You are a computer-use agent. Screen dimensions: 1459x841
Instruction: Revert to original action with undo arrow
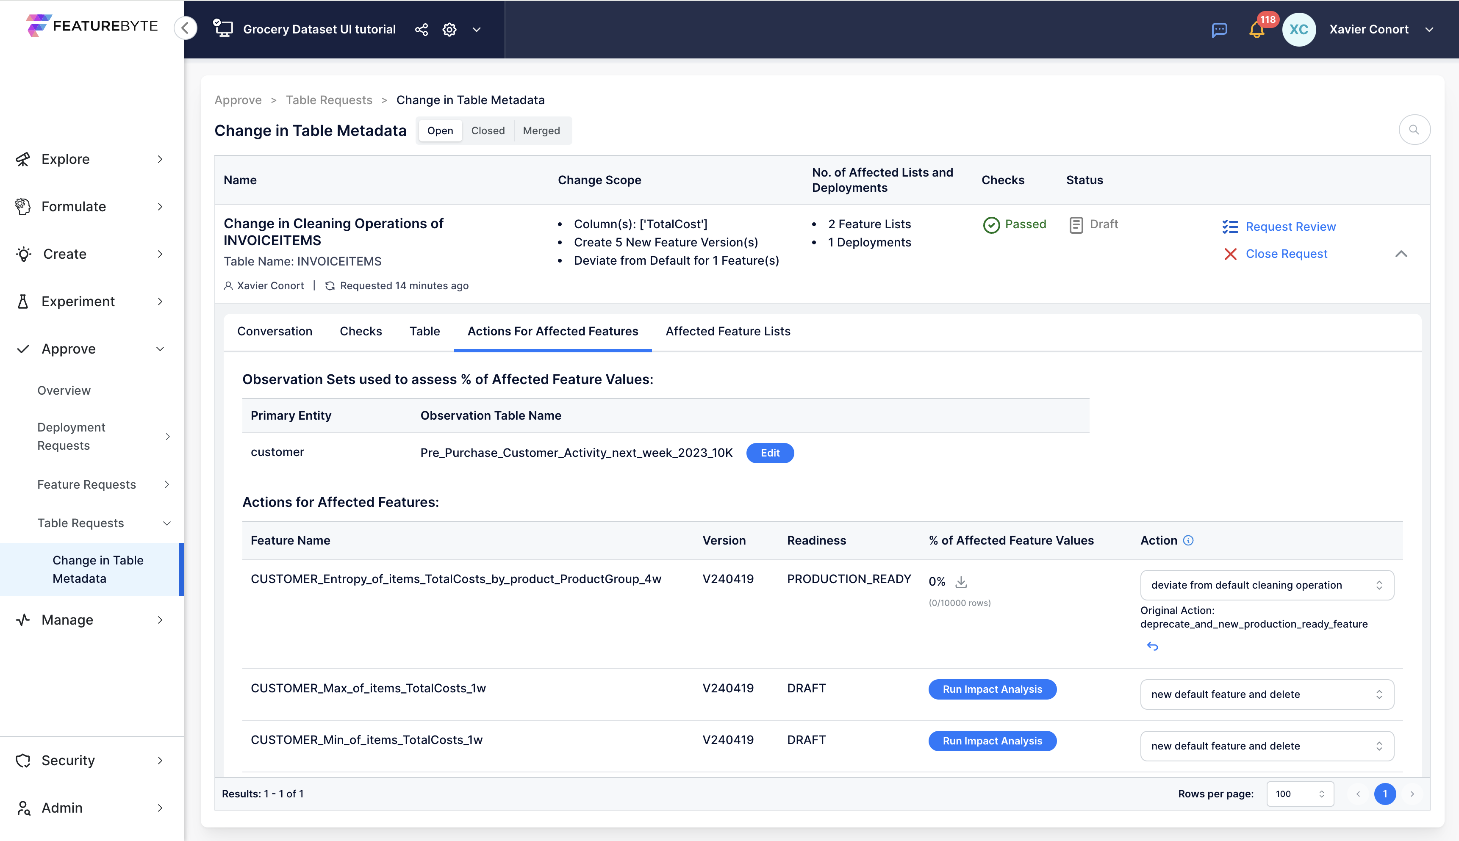pyautogui.click(x=1152, y=646)
